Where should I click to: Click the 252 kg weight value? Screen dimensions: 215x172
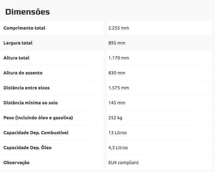coord(115,118)
